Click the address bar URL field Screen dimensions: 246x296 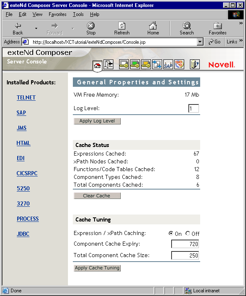[x=113, y=42]
